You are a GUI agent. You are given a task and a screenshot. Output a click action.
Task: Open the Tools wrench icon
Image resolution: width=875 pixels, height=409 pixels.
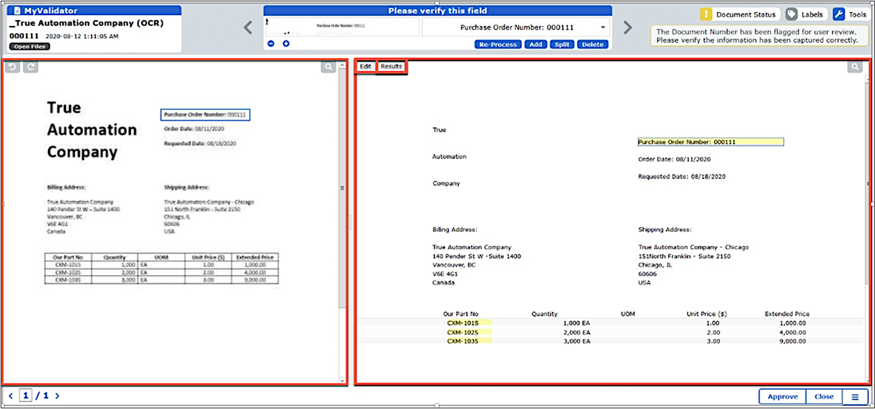[x=839, y=15]
